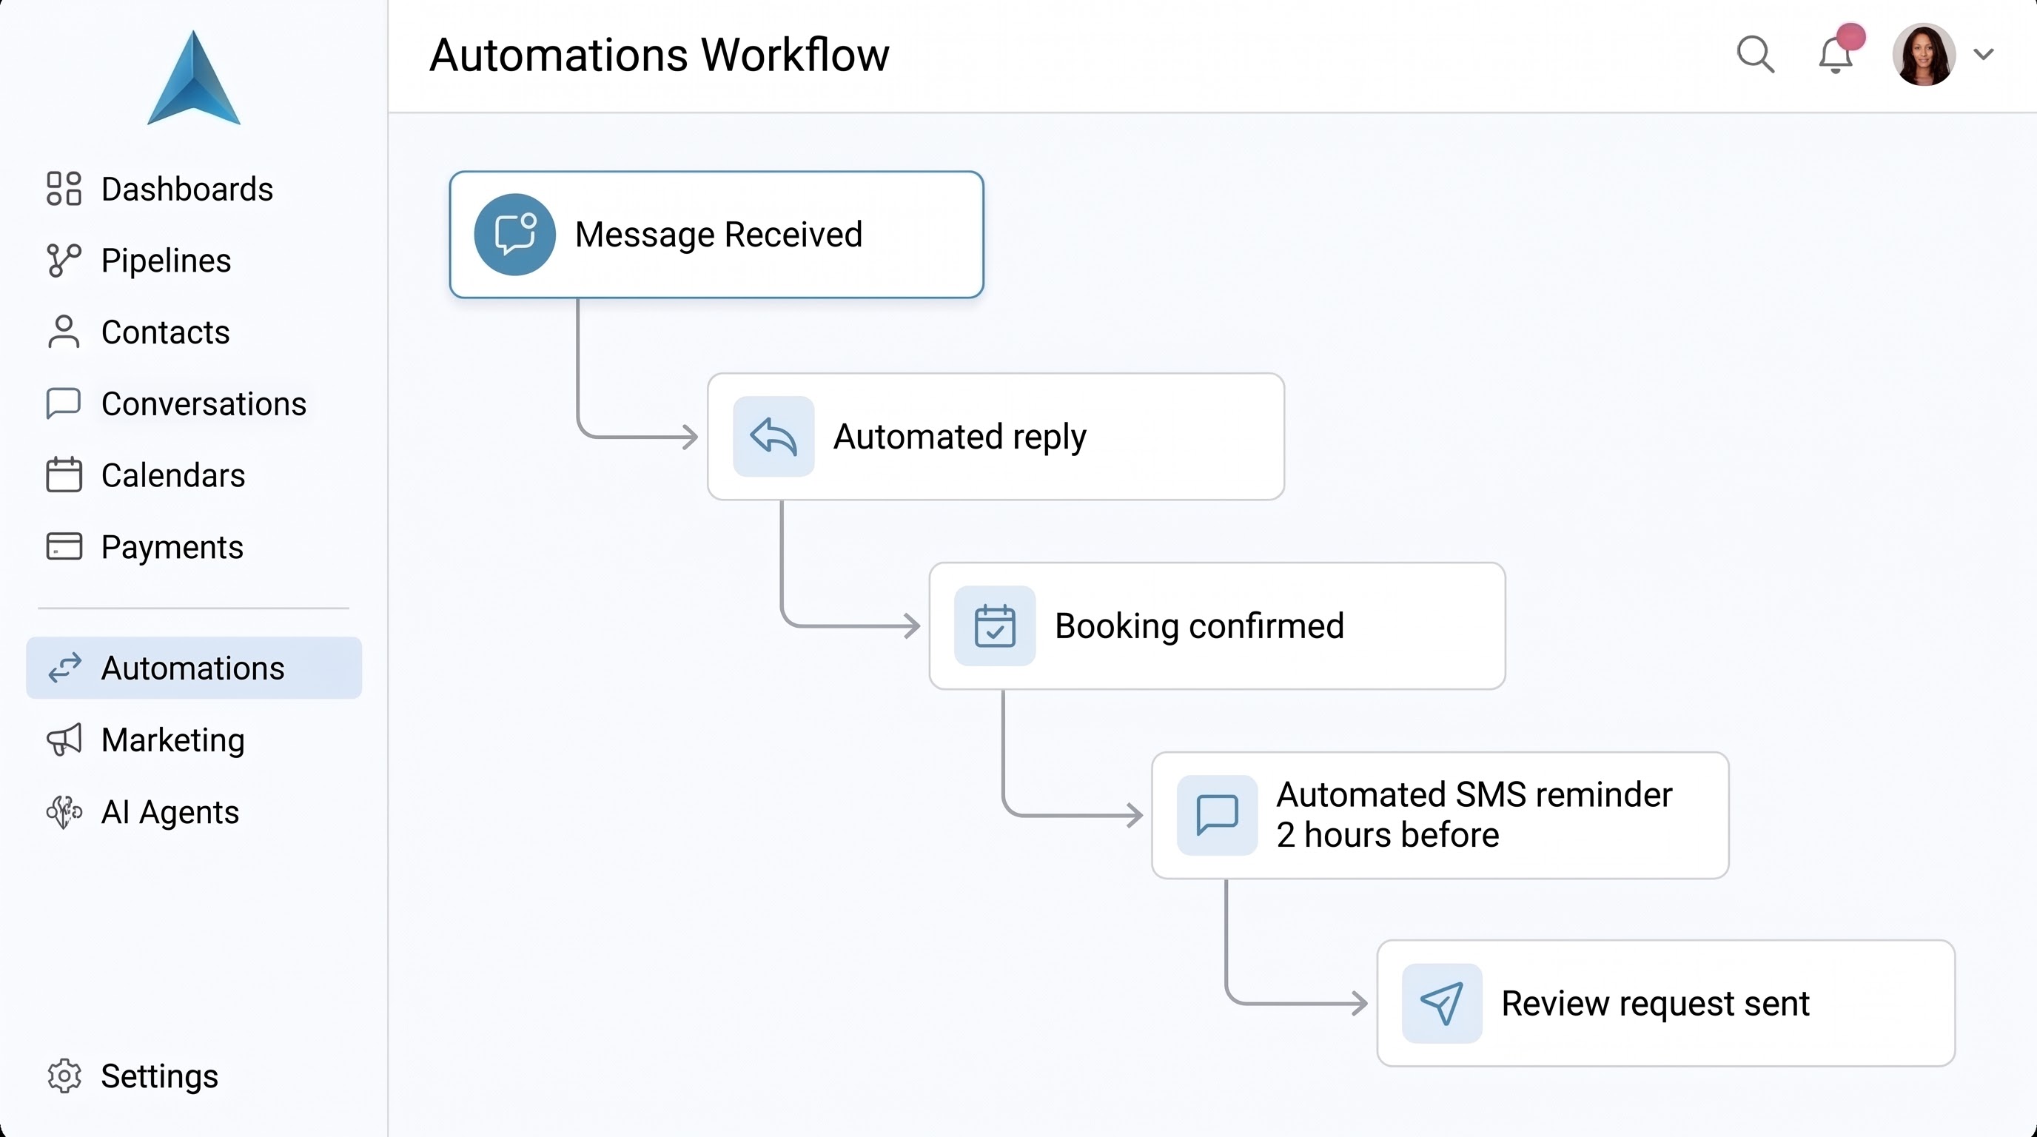Click the Review request paper-plane icon
Screen dimensions: 2037x1137
pyautogui.click(x=1442, y=1003)
